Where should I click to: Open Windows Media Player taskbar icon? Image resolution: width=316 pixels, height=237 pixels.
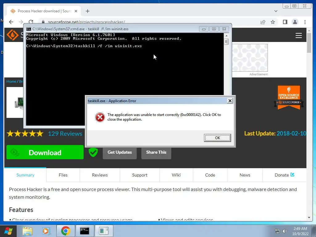46,231
